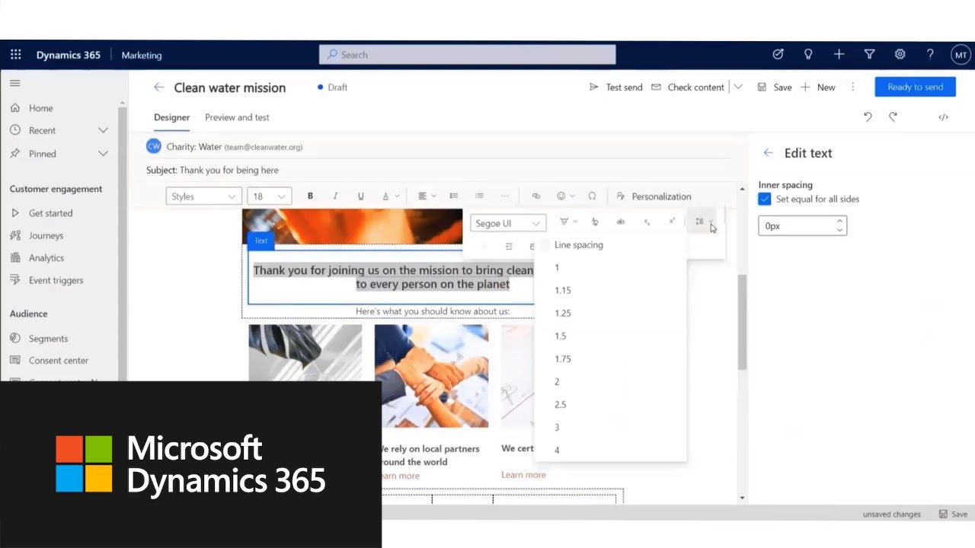Screen dimensions: 975x548
Task: Switch to the Designer tab
Action: [171, 117]
